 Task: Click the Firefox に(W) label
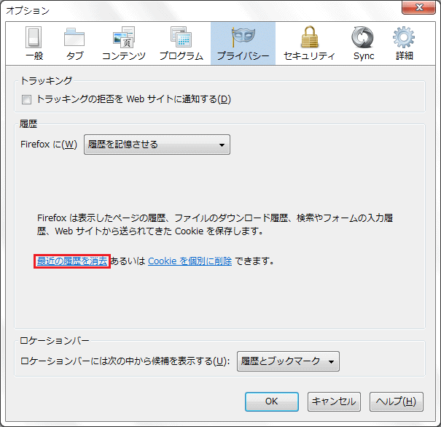[x=49, y=145]
